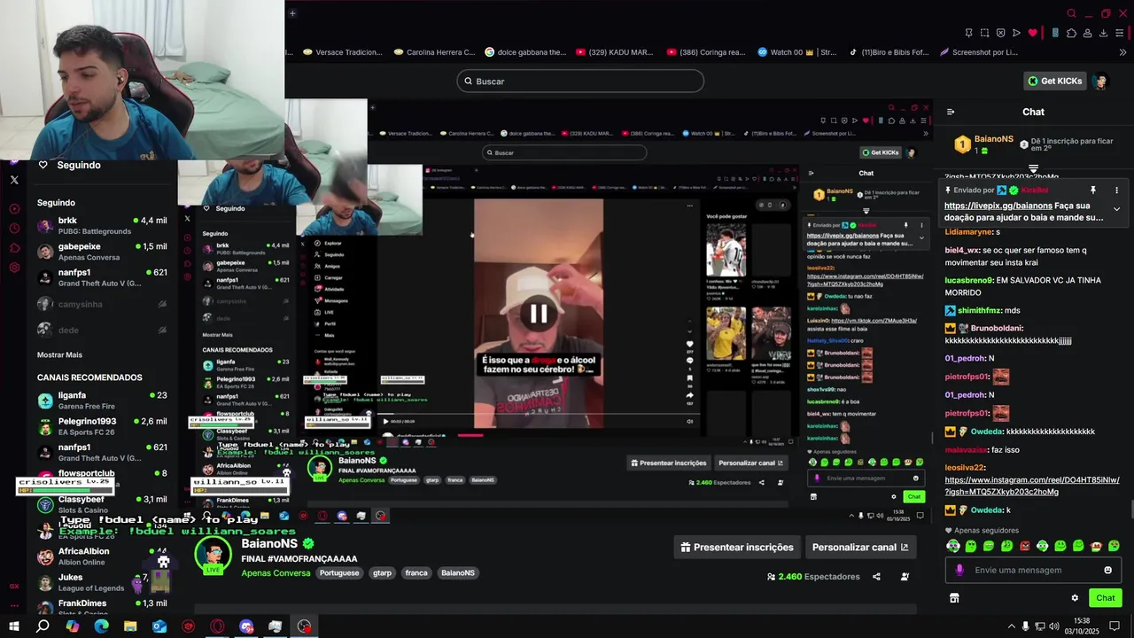Open the user profile avatar menu
The height and width of the screenshot is (638, 1134).
1101,82
